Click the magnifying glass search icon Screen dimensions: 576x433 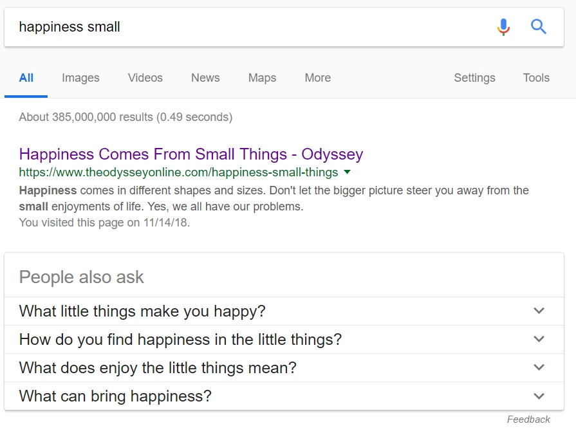click(539, 27)
